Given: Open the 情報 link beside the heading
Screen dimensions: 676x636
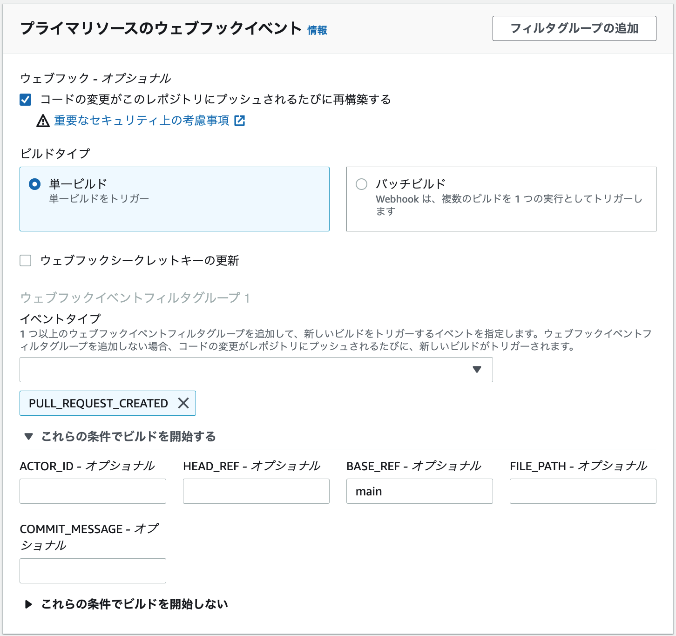Looking at the screenshot, I should 317,30.
